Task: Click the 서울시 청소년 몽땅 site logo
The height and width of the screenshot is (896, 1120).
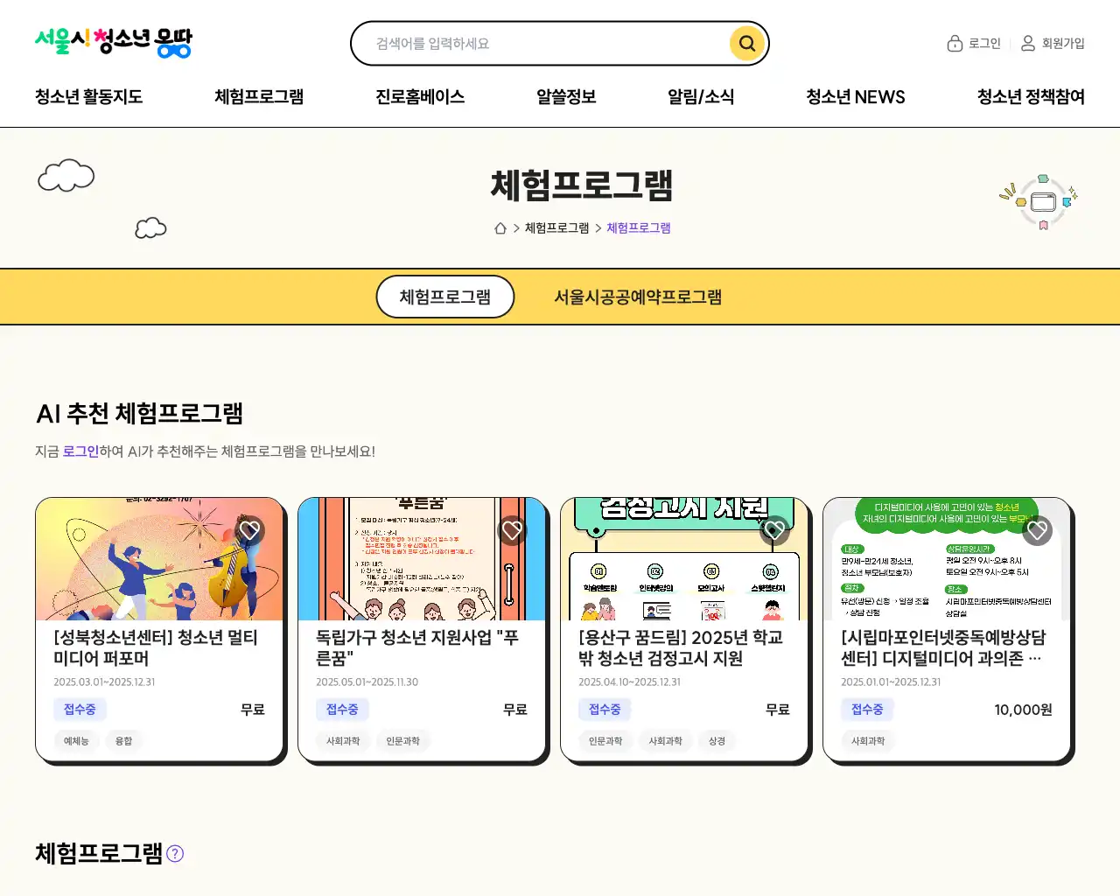Action: click(x=113, y=42)
